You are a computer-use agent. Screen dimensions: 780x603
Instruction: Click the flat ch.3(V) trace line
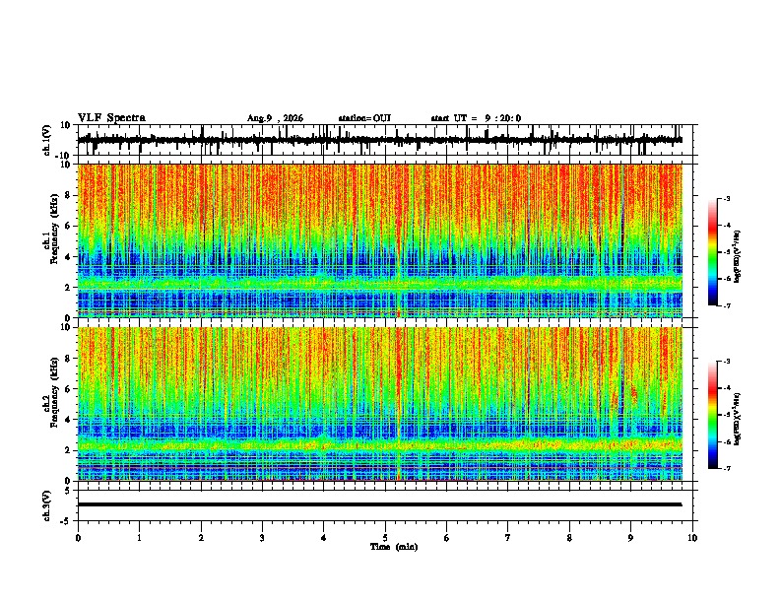[380, 504]
